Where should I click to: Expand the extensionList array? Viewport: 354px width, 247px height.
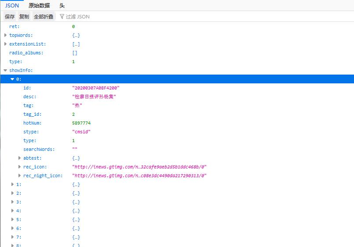[x=5, y=44]
